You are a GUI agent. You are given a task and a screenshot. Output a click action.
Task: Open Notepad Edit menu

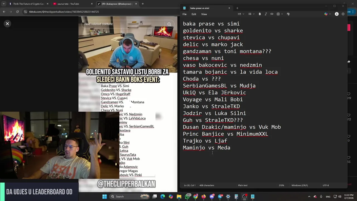[x=194, y=14]
